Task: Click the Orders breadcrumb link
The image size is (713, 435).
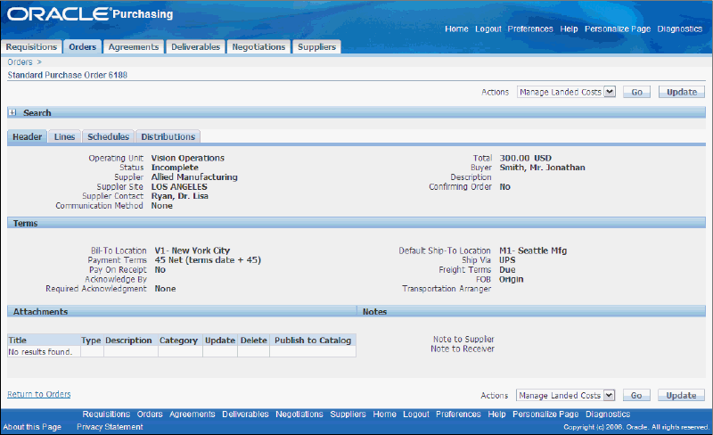Action: pyautogui.click(x=20, y=62)
